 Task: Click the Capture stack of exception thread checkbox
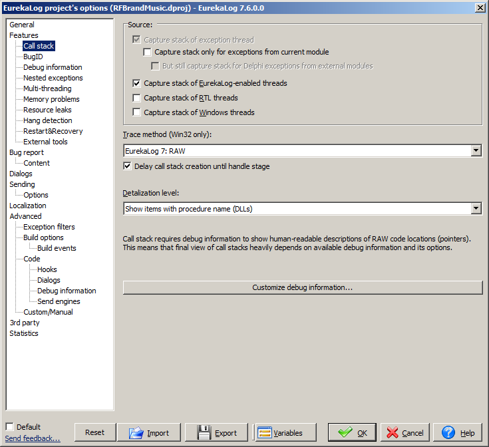pos(136,40)
